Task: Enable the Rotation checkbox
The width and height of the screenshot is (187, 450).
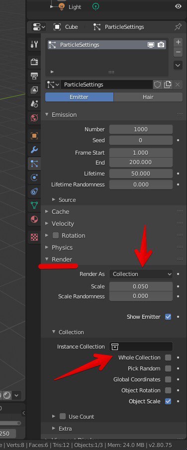Action: 56,236
